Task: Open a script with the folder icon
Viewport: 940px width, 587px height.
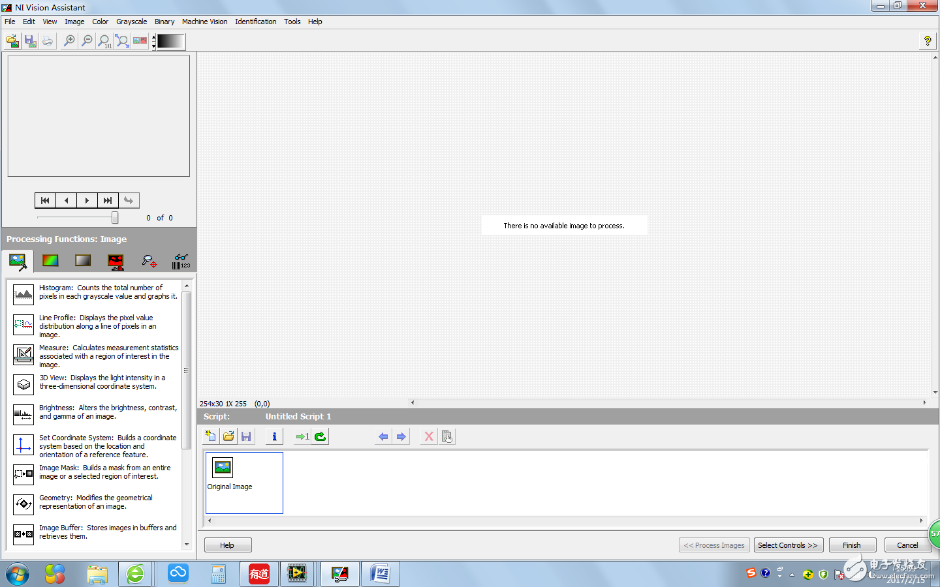Action: [x=228, y=436]
